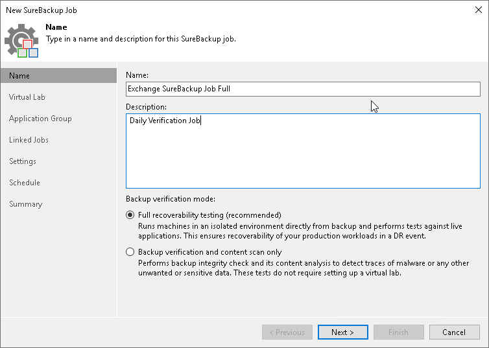Go to the Virtual Lab step

point(27,97)
